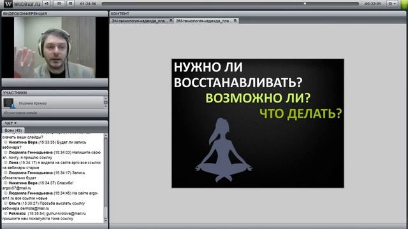Click message 'Будет ли запись вебинара?'
The width and height of the screenshot is (408, 229).
[44, 145]
